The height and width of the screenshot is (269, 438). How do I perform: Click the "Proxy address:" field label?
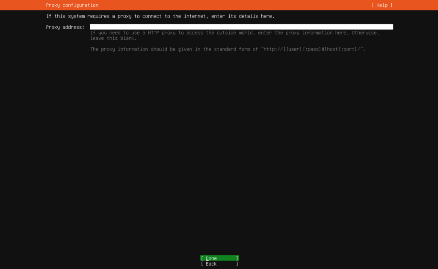(x=65, y=27)
